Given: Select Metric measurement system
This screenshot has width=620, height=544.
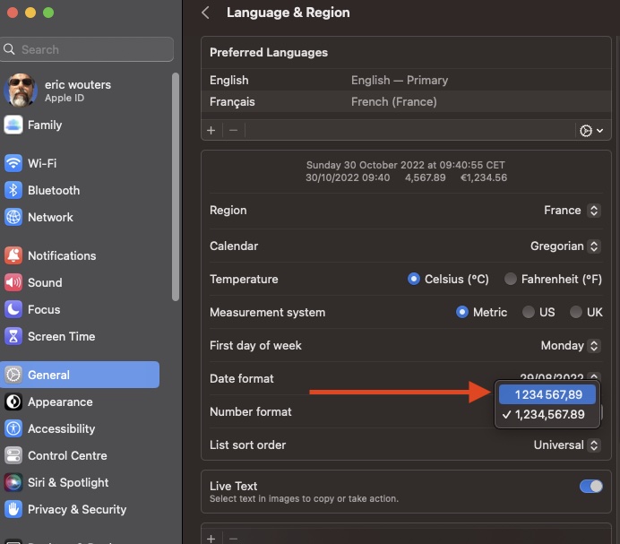Looking at the screenshot, I should (461, 312).
